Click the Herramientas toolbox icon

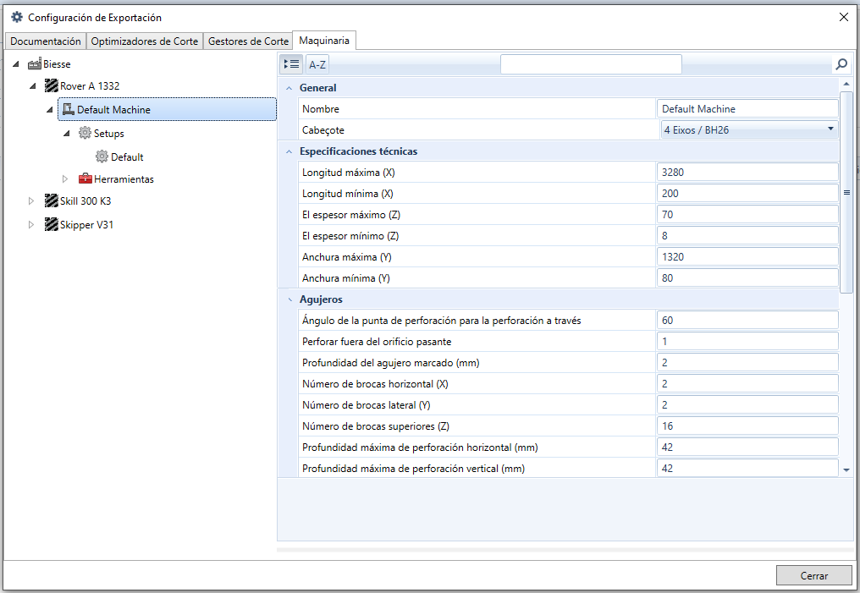(85, 178)
